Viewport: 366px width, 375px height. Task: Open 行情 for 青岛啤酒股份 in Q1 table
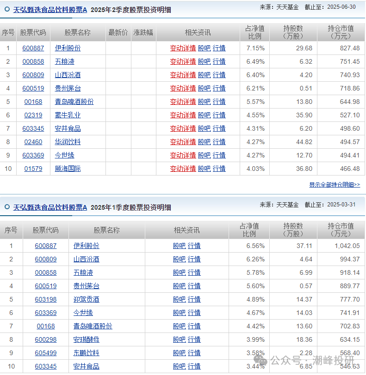tap(194, 326)
